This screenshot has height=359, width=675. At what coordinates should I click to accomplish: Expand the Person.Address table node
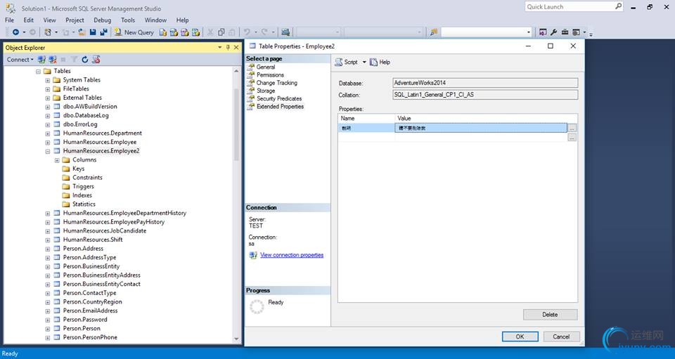[x=48, y=249]
